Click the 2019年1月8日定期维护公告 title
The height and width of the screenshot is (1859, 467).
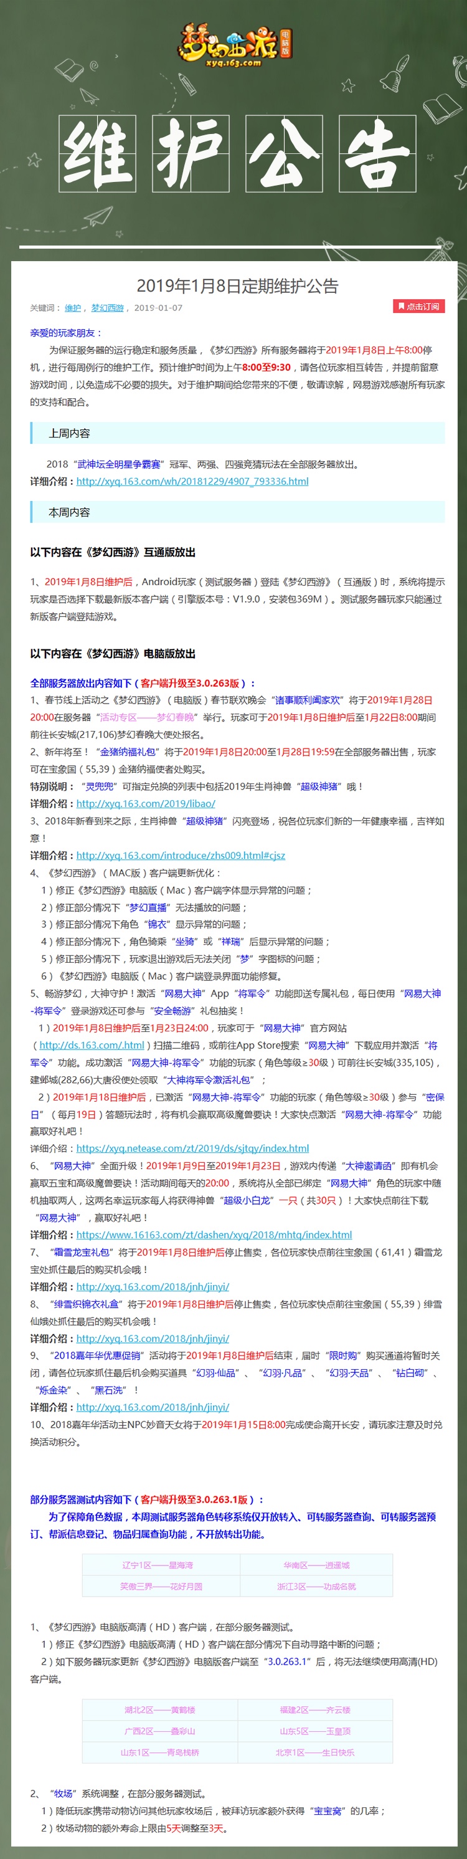click(x=237, y=286)
